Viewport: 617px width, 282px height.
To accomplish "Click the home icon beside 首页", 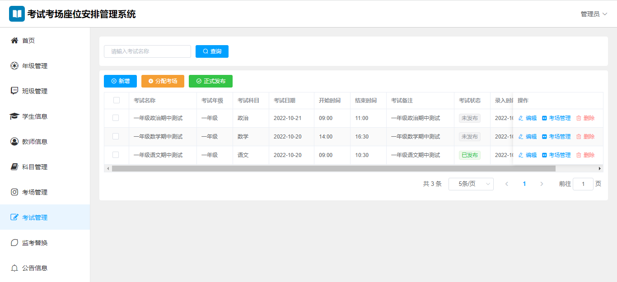I will (14, 41).
